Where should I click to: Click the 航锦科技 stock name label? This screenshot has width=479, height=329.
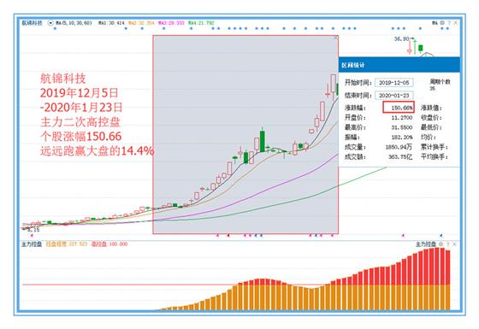point(33,23)
